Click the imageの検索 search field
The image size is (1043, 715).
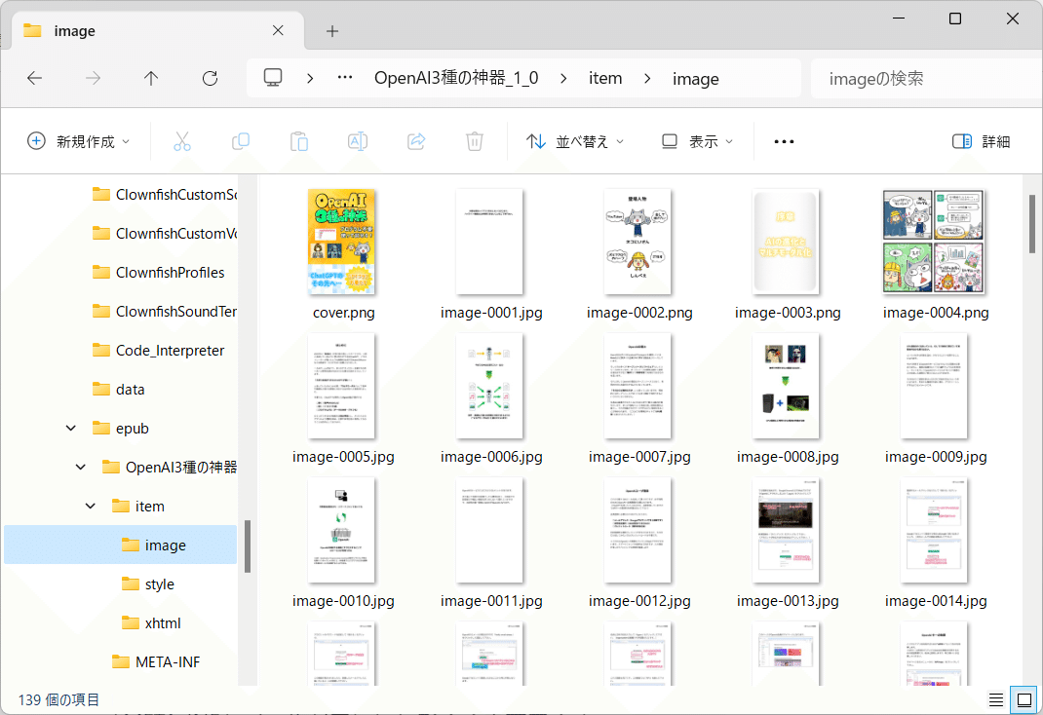925,78
